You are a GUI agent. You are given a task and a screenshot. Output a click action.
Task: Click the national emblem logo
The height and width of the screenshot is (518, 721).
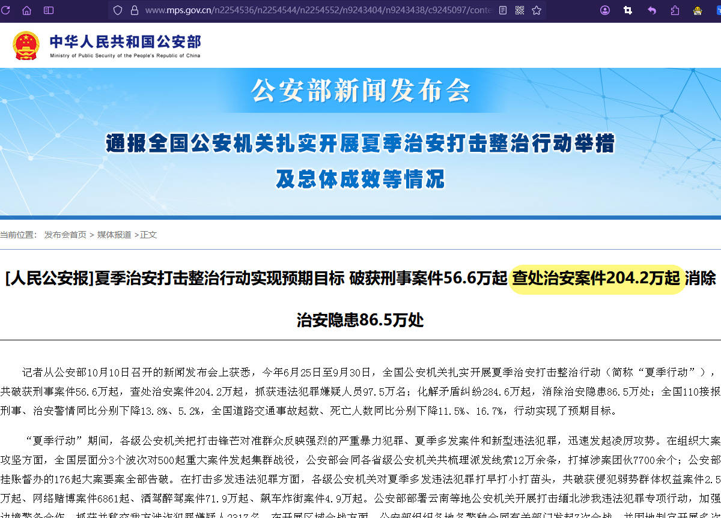pos(23,44)
